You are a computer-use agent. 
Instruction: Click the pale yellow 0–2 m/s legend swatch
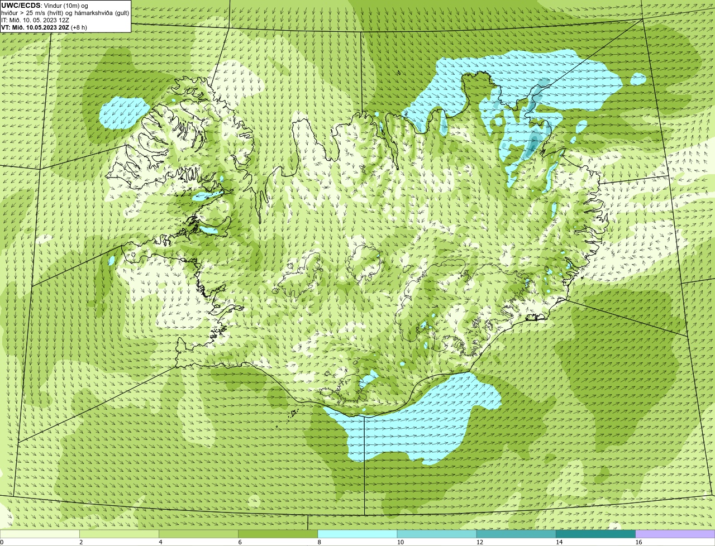tap(40, 534)
